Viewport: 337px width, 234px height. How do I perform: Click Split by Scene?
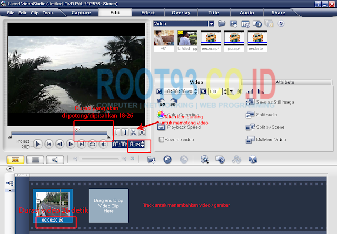(x=265, y=127)
